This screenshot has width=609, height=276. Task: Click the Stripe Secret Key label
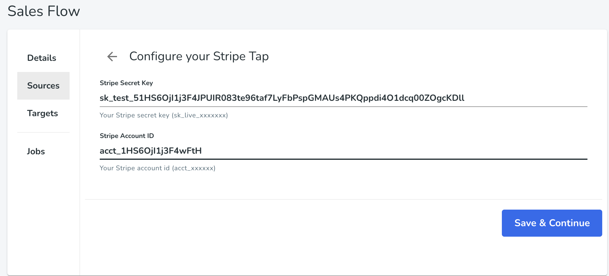(126, 83)
